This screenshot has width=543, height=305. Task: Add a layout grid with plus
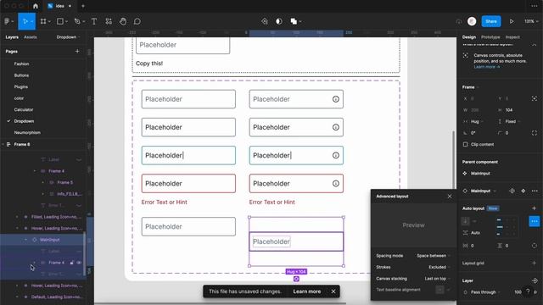tap(534, 263)
